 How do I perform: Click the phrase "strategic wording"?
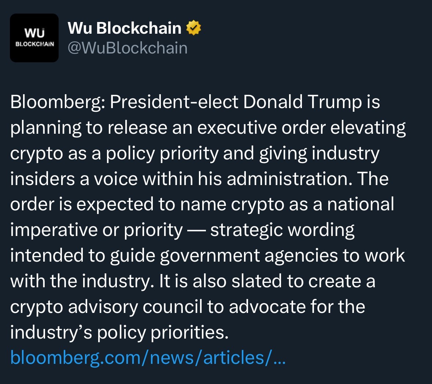(282, 230)
